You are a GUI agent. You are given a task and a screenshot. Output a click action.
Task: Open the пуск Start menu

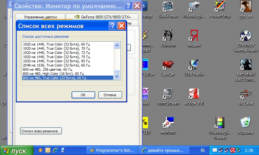coord(17,150)
